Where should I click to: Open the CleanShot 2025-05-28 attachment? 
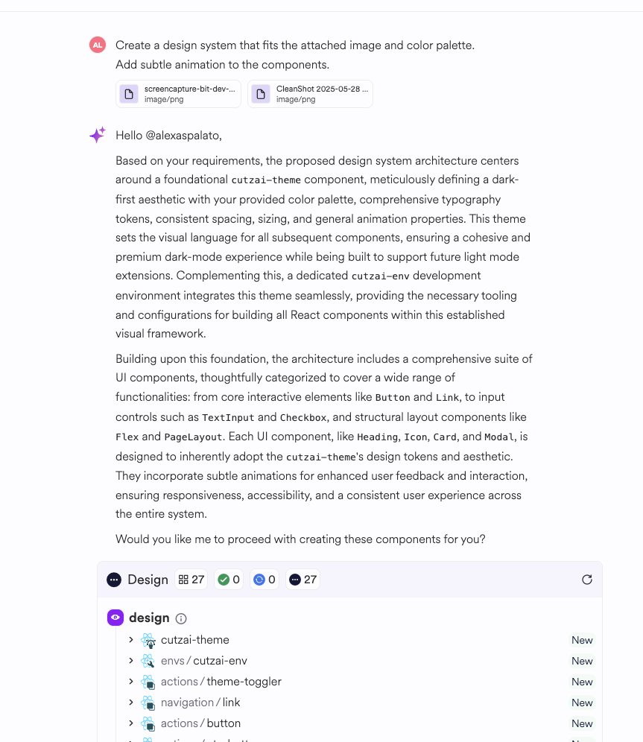[x=310, y=94]
